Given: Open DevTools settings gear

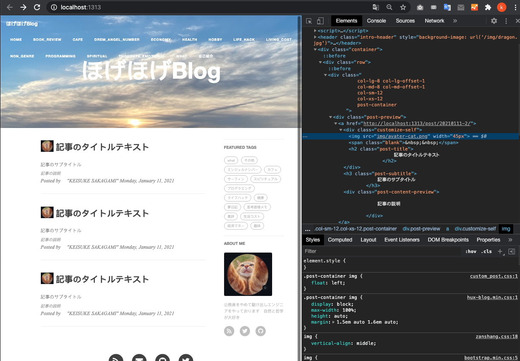Looking at the screenshot, I should coord(494,21).
